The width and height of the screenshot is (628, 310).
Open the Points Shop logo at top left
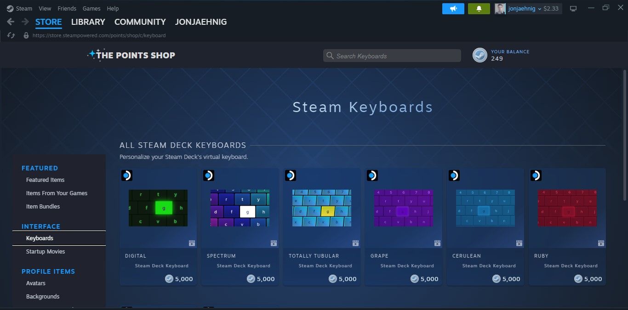point(131,55)
